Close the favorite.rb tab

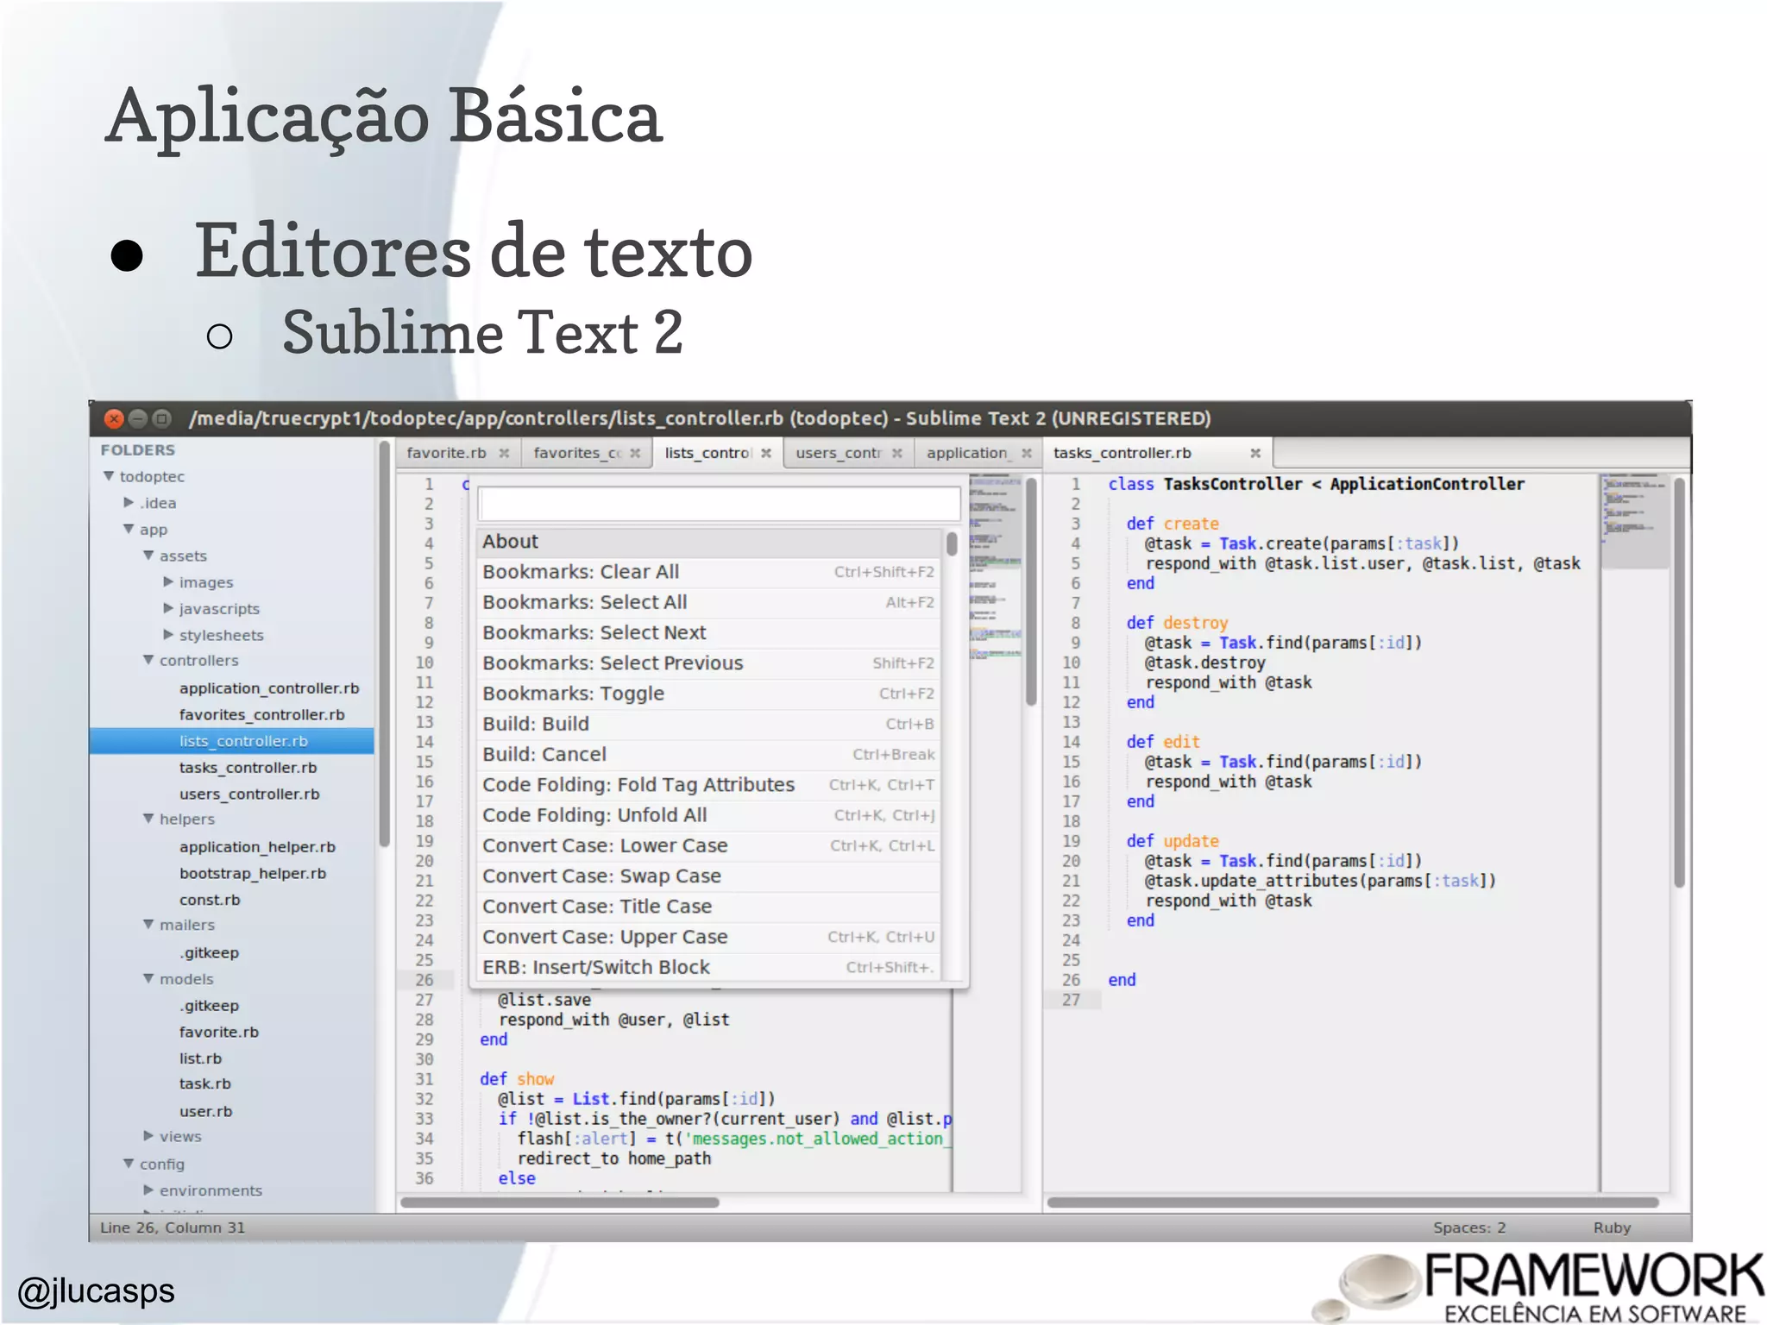coord(504,454)
